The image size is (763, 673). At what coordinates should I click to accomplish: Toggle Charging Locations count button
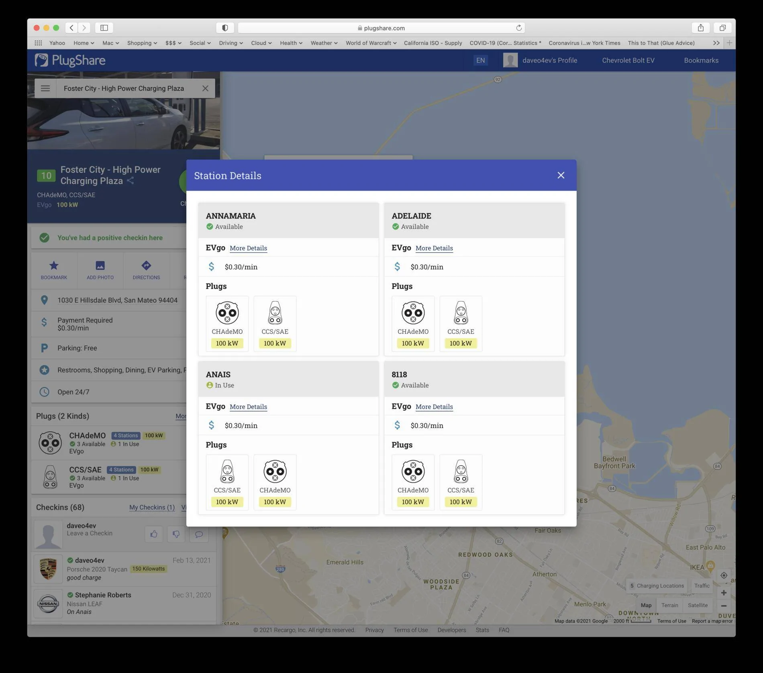click(x=657, y=585)
